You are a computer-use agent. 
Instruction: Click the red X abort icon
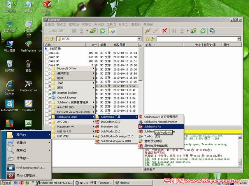tap(165, 31)
